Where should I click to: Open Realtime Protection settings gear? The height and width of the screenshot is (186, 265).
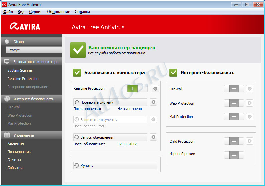pyautogui.click(x=155, y=89)
